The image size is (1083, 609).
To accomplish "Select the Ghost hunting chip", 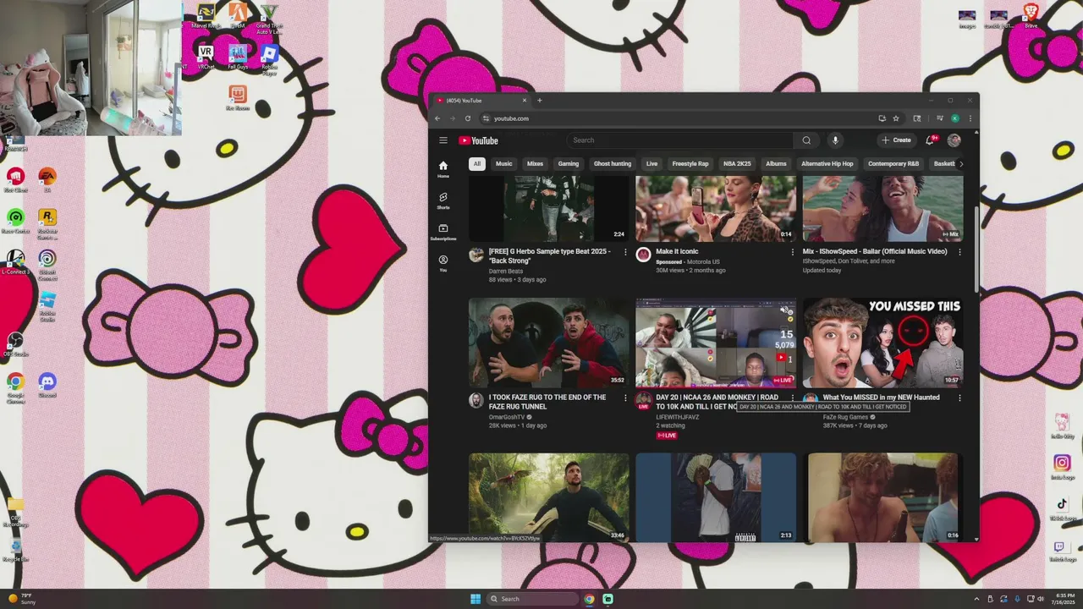I will tap(613, 163).
